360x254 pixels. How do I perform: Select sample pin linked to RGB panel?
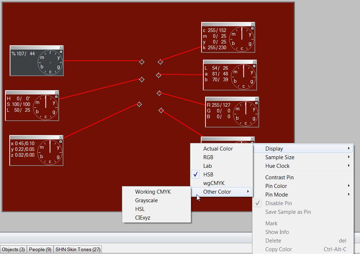pyautogui.click(x=159, y=93)
